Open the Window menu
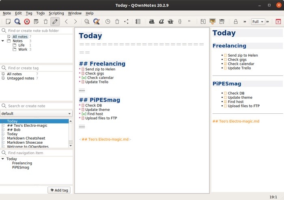Screen dimensions: 284x200 point(75,13)
